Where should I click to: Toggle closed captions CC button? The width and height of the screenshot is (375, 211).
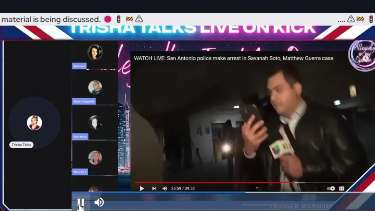tap(342, 188)
